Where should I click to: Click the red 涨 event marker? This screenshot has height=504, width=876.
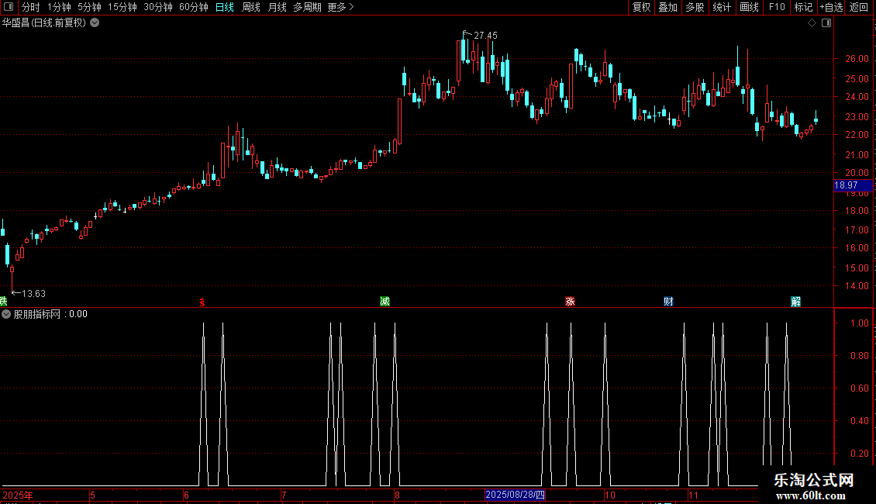[570, 302]
